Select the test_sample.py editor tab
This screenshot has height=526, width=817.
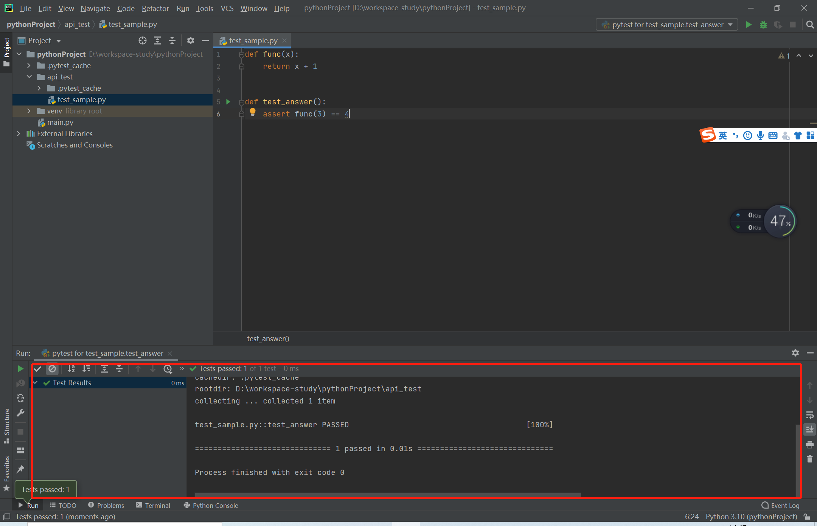[253, 40]
